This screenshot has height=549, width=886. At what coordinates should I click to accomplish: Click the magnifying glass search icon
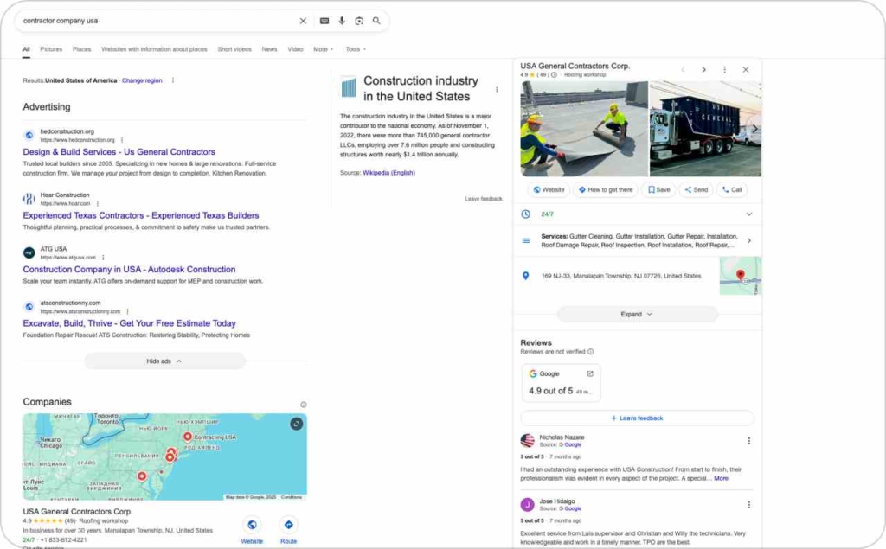376,21
